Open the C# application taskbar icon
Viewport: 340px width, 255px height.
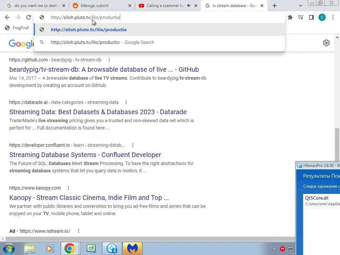(91, 248)
